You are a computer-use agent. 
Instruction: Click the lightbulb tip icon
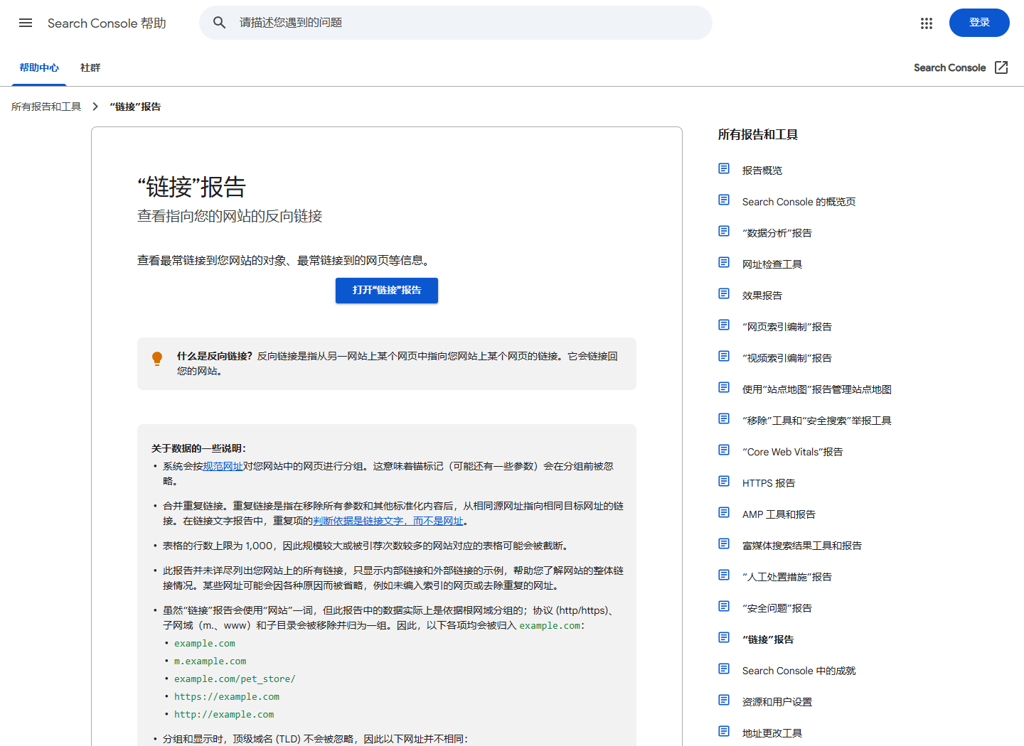(157, 359)
